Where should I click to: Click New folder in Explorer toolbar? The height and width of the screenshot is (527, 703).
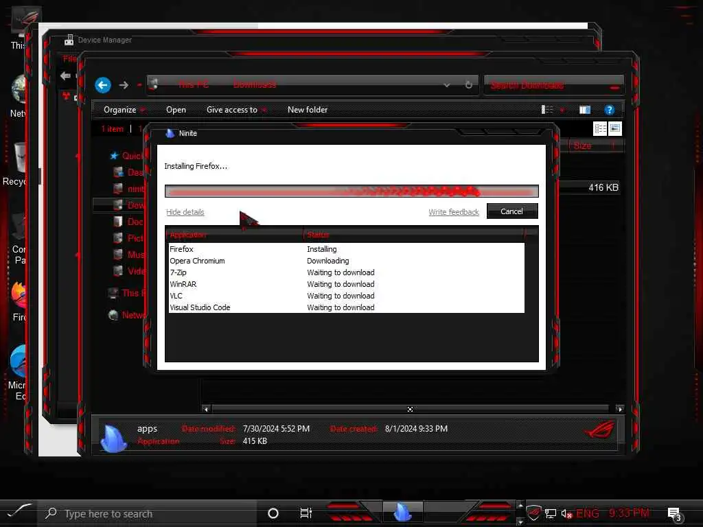308,110
